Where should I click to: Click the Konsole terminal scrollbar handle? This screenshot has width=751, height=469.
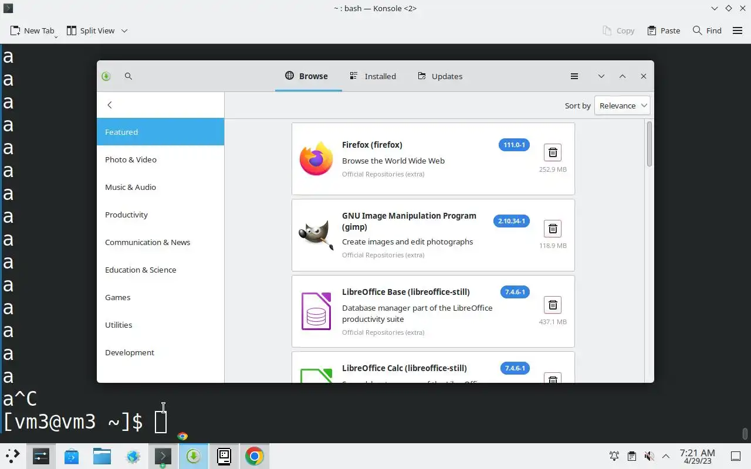(x=745, y=434)
